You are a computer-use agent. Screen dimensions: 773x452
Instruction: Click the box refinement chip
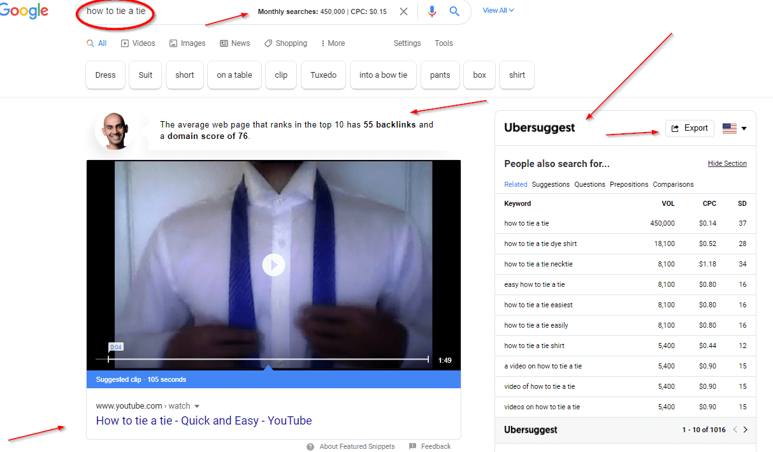coord(479,75)
